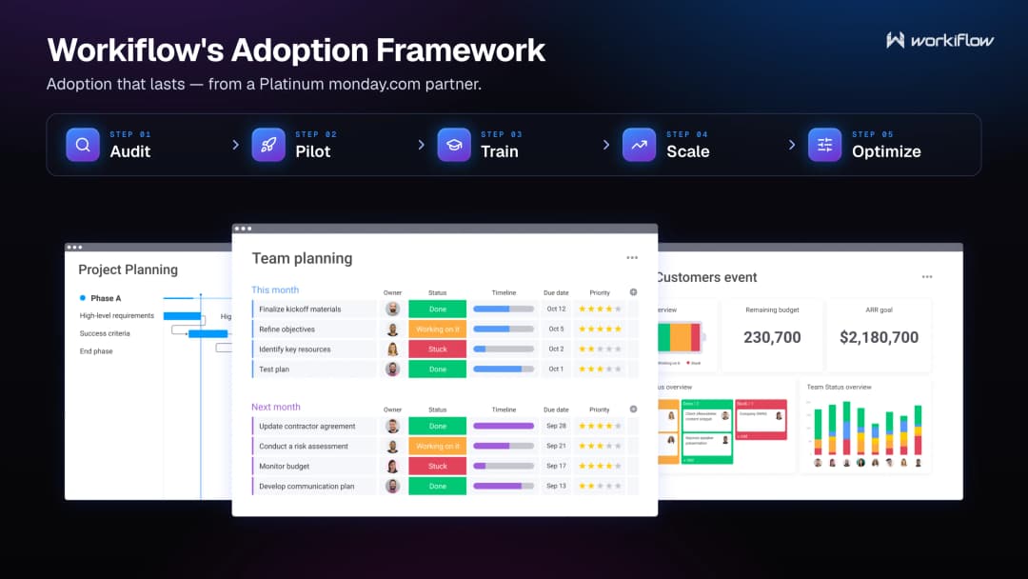Click timeline bar for Update contractor agreement

(x=504, y=427)
